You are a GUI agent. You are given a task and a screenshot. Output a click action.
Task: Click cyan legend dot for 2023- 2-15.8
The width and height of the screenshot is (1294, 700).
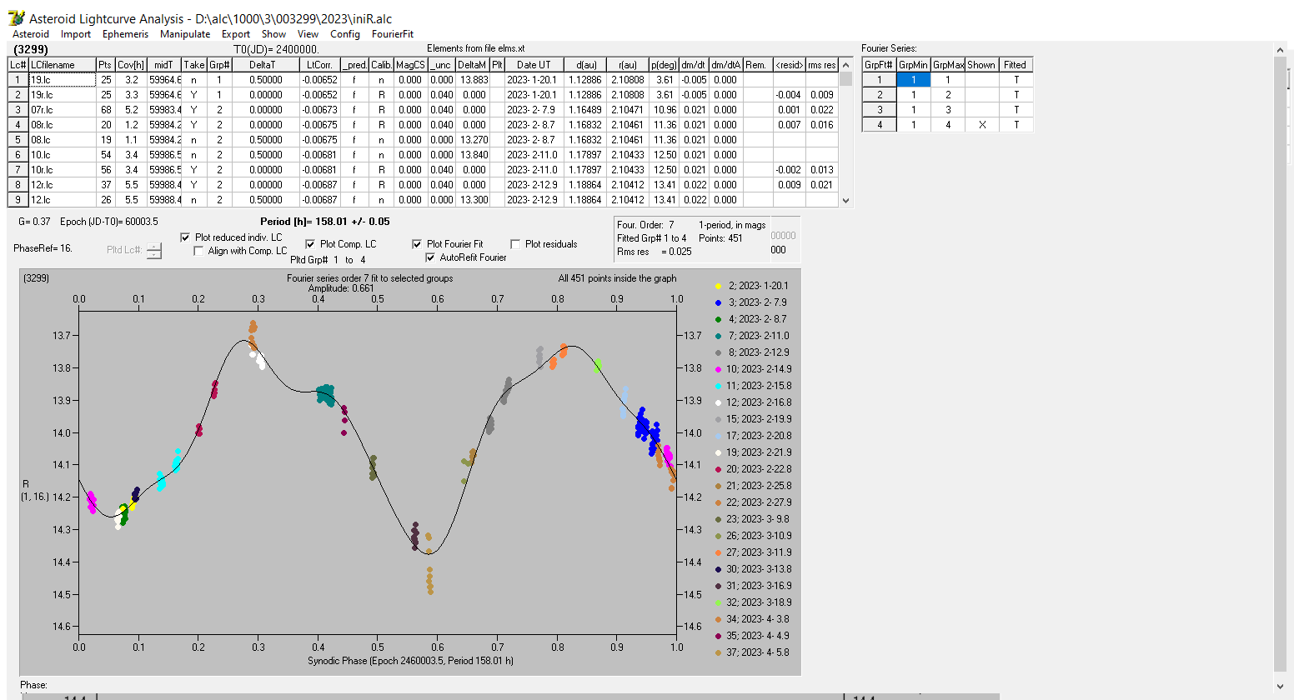click(x=718, y=386)
